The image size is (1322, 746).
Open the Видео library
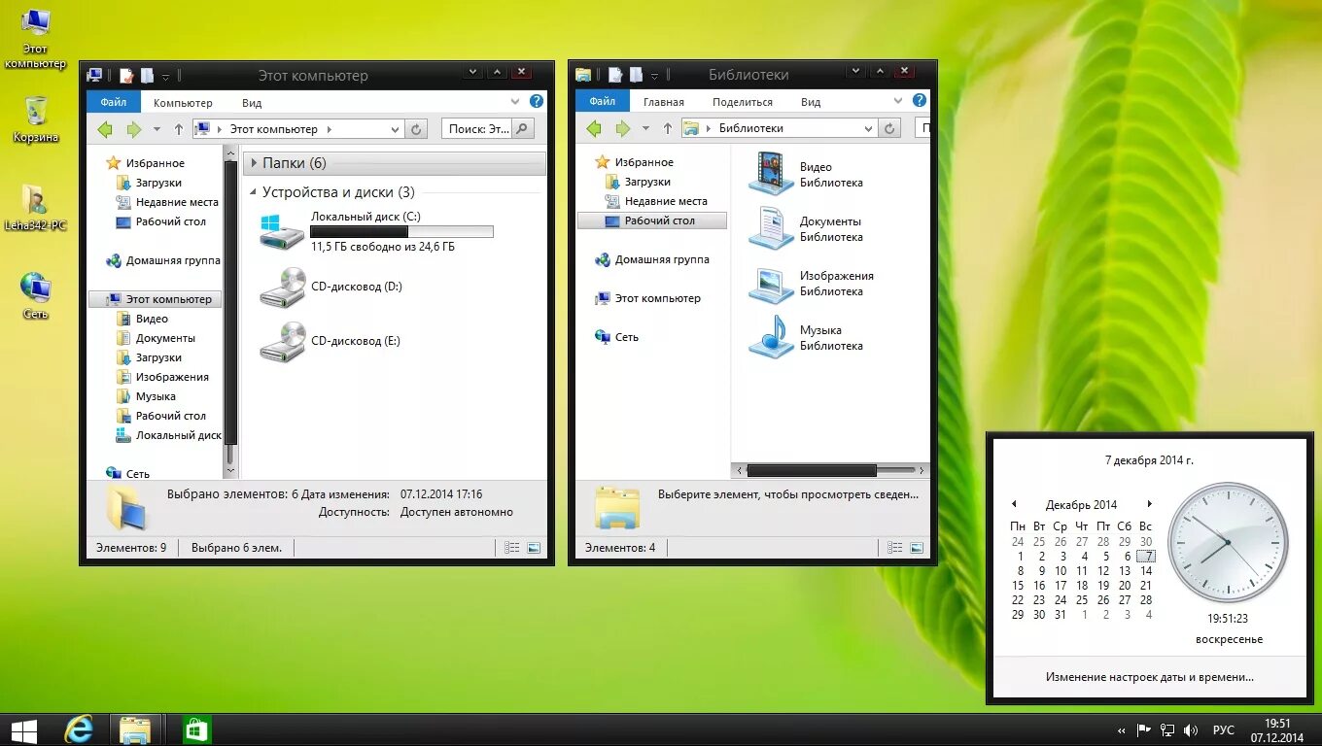pyautogui.click(x=806, y=174)
